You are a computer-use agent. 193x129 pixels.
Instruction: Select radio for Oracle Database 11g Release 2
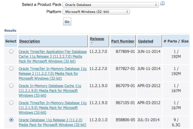click(11, 120)
